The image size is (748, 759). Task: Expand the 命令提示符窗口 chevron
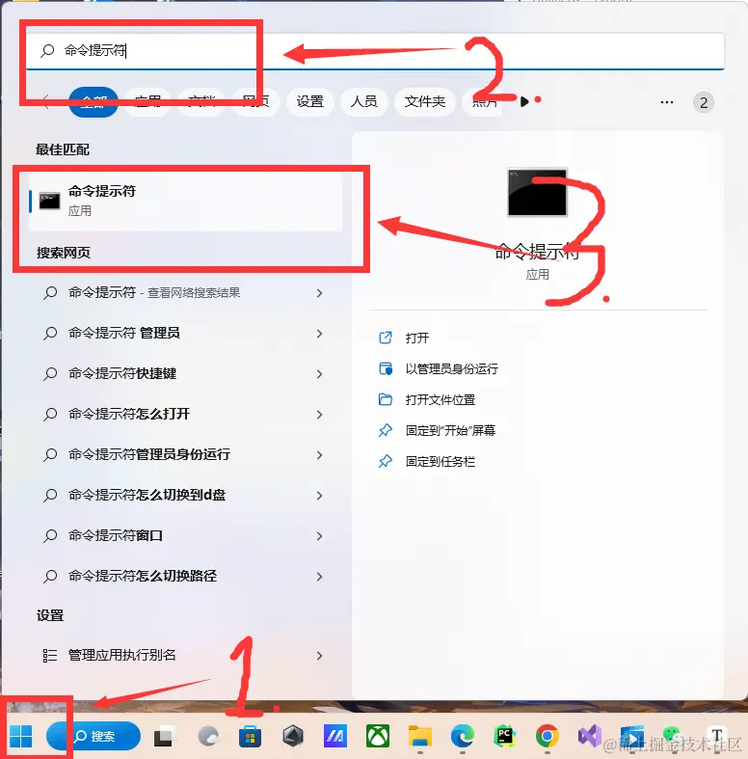319,536
